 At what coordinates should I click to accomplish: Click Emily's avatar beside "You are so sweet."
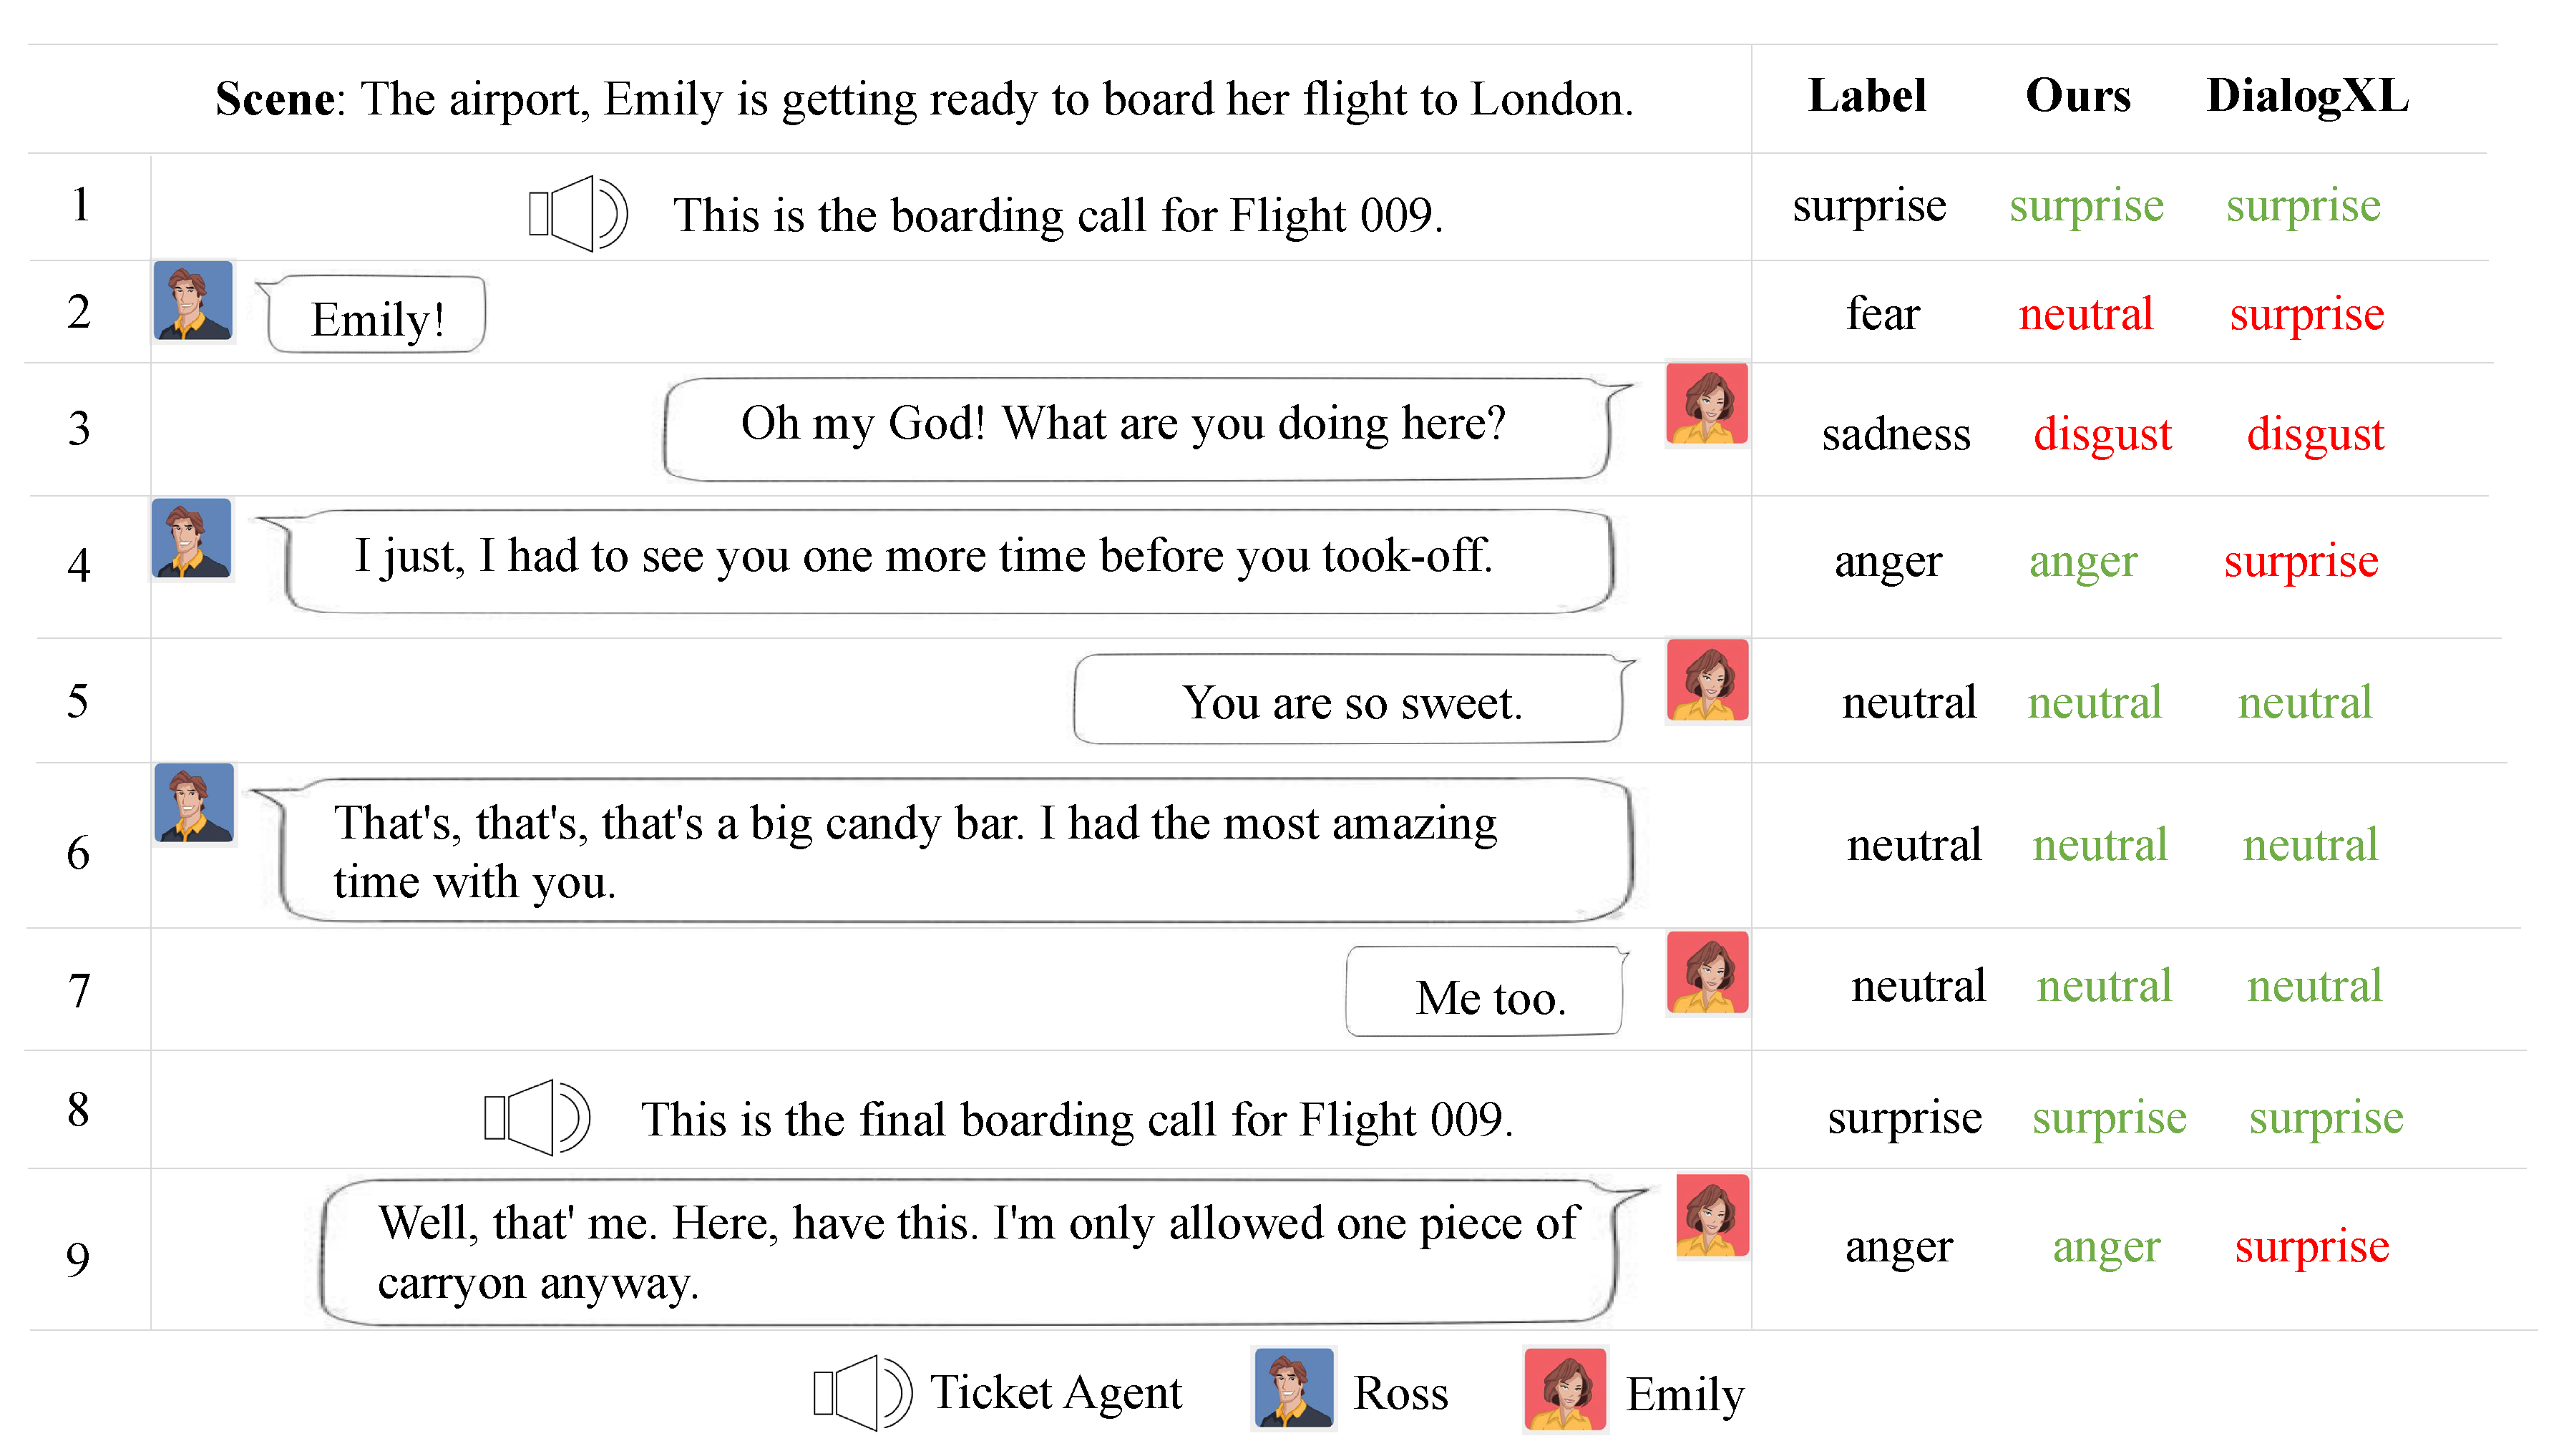1707,680
